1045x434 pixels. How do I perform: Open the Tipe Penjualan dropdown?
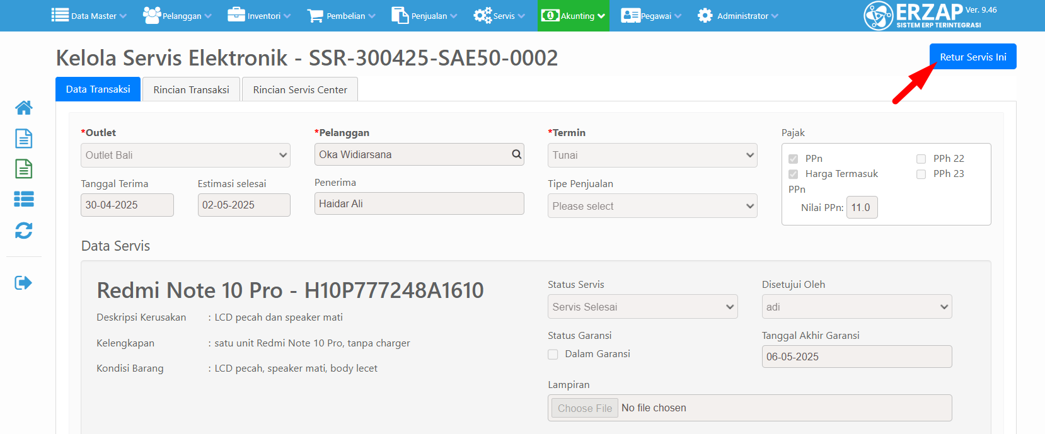[652, 206]
